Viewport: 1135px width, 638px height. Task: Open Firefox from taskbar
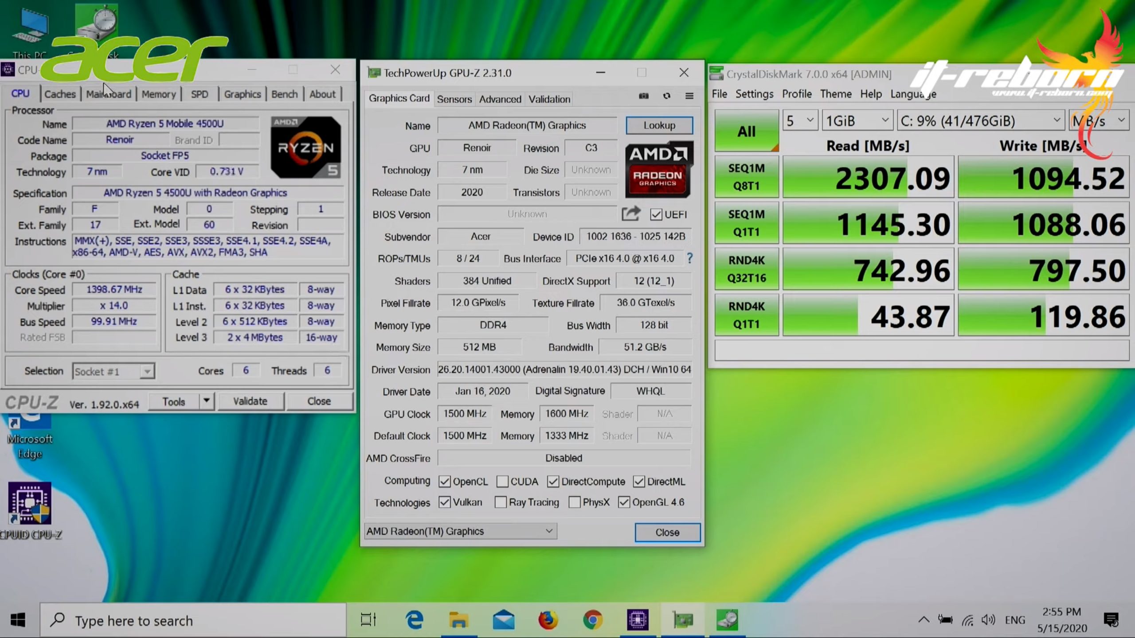tap(548, 620)
